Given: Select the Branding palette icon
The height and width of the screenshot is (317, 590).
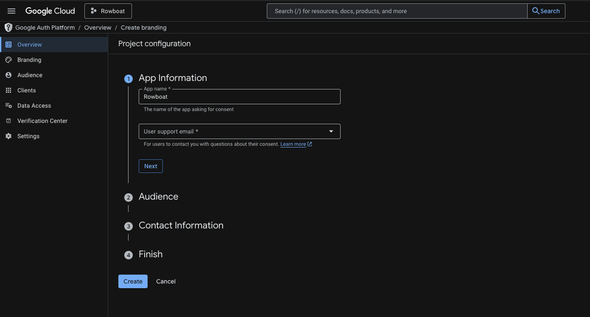Looking at the screenshot, I should (8, 59).
